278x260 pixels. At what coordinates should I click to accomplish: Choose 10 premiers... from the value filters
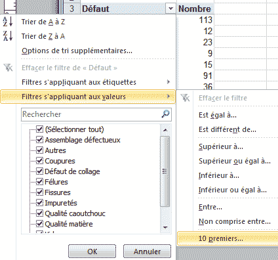point(228,238)
